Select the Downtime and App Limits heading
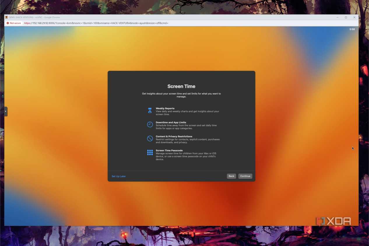This screenshot has width=369, height=246. [x=171, y=122]
